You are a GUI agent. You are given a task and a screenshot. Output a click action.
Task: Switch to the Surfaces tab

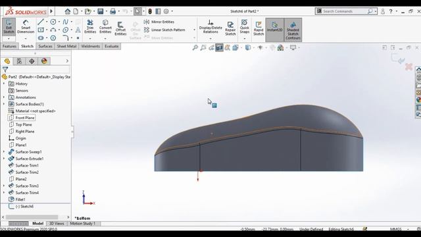point(45,46)
